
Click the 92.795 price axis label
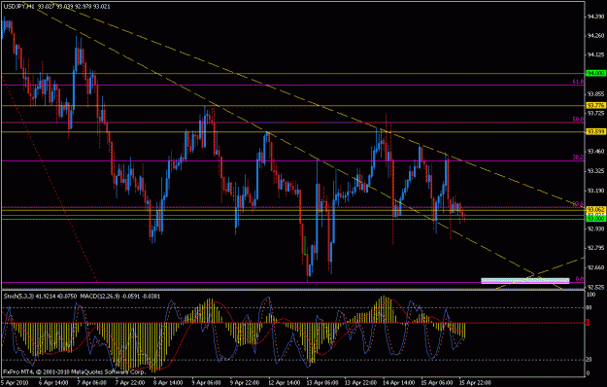[x=595, y=248]
